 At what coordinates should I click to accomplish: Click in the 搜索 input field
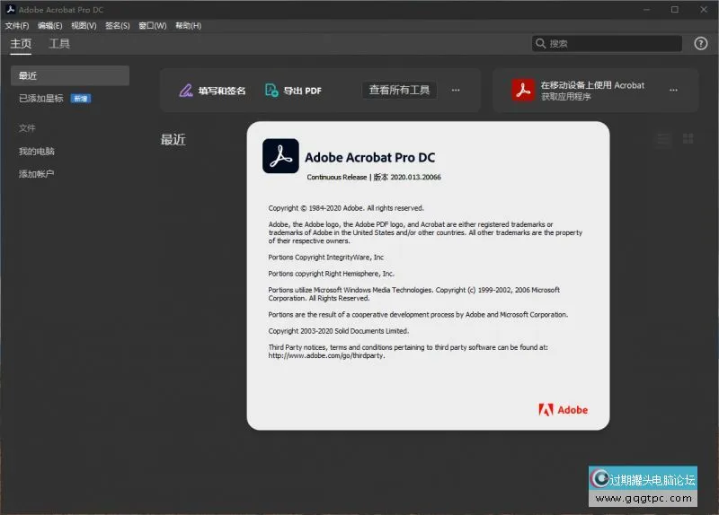[613, 43]
